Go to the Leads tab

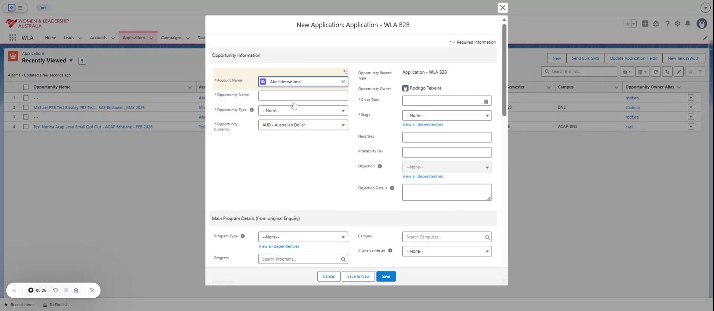tap(69, 38)
